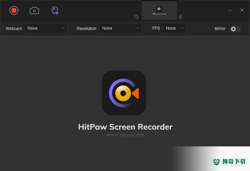Click the FPS label
The image size is (250, 171).
point(156,28)
